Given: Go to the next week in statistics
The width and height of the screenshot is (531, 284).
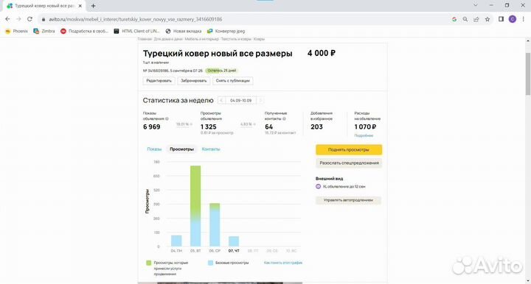Looking at the screenshot, I should coord(260,101).
